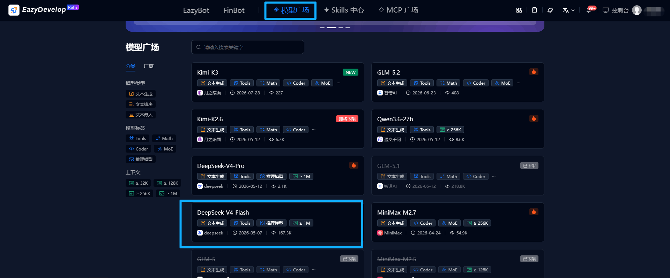
Task: Click the fire icon on GLM-5.2 card
Action: [x=534, y=72]
